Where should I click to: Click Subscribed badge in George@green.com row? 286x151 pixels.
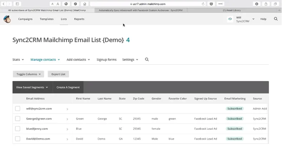235,119
